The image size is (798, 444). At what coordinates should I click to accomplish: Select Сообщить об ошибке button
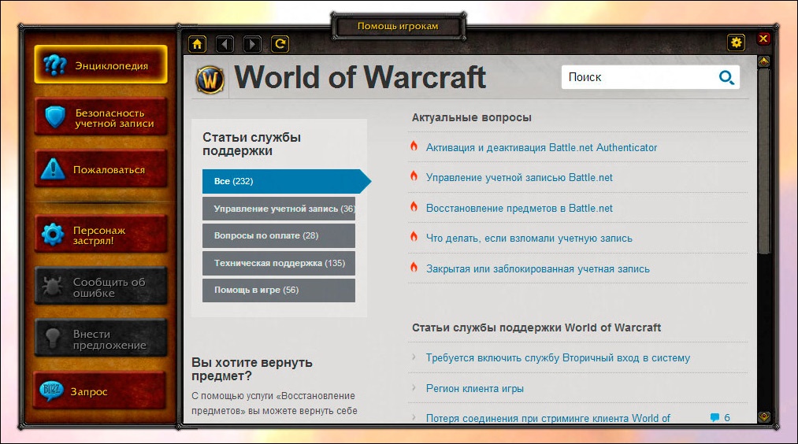click(x=101, y=287)
